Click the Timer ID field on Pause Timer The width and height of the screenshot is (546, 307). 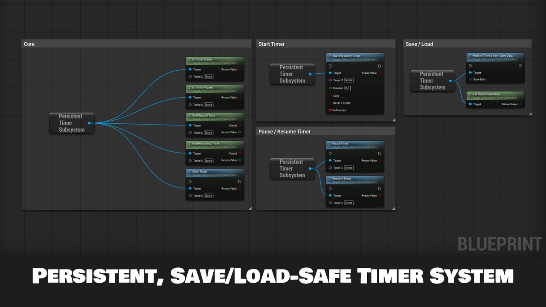[349, 168]
